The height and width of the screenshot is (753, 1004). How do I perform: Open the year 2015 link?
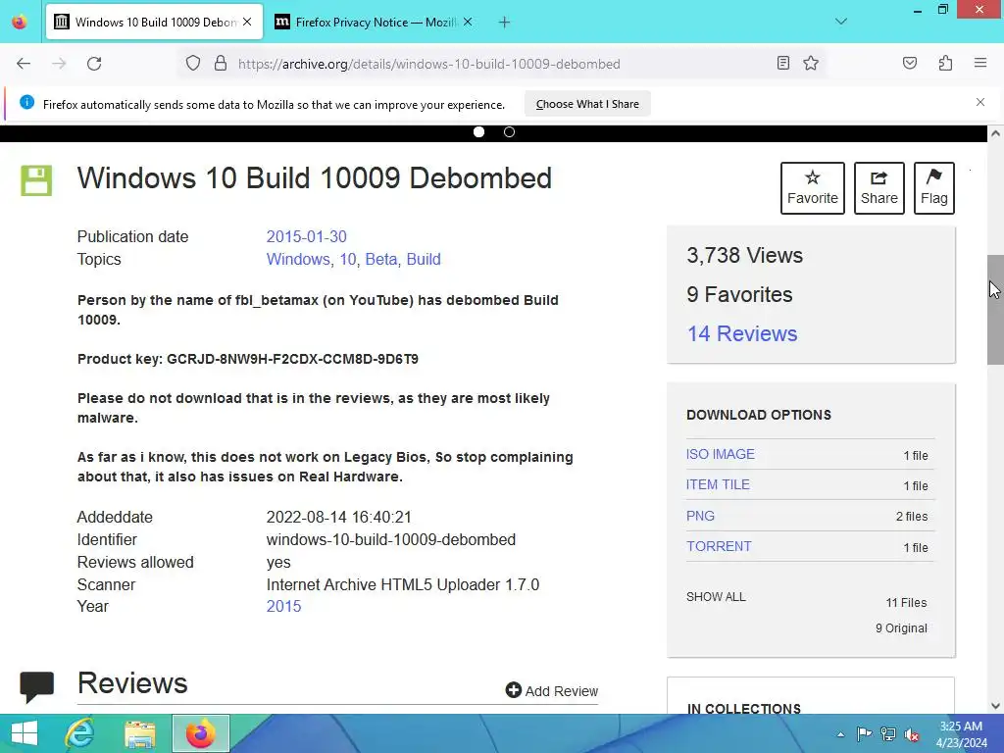(283, 606)
